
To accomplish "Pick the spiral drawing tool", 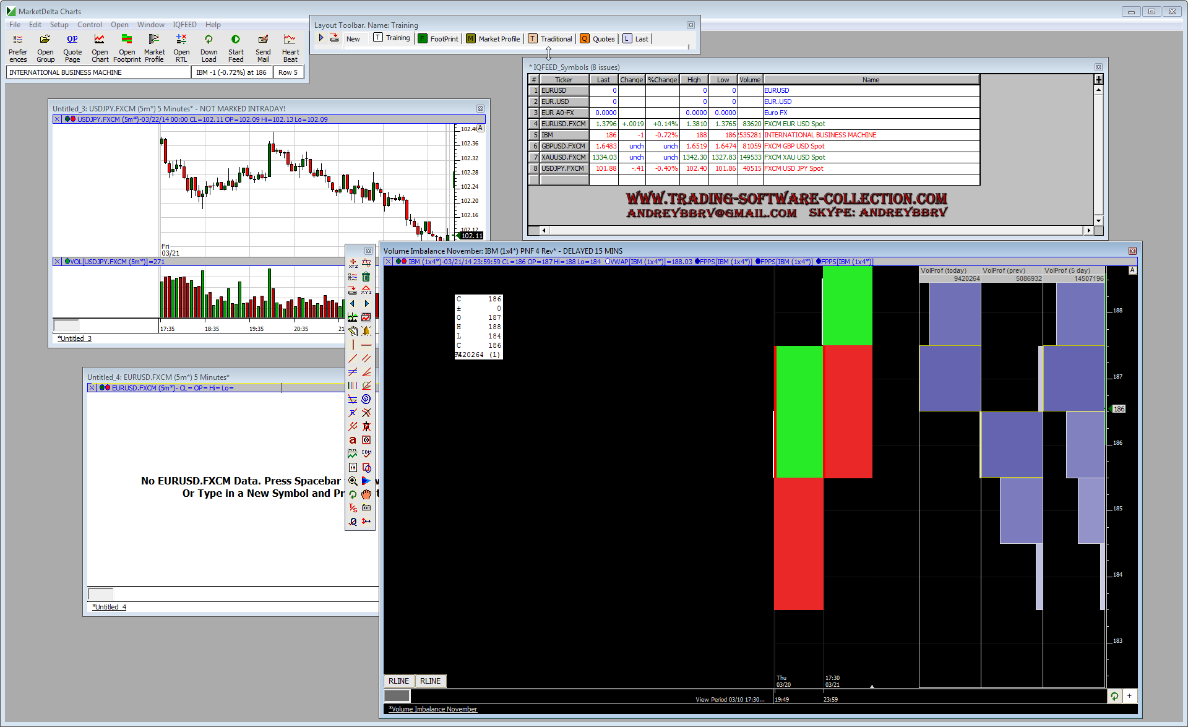I will tap(366, 399).
